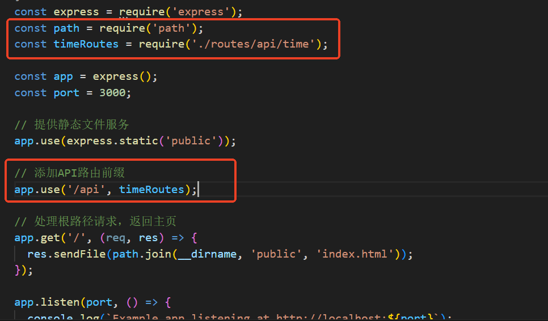Click the 'index.html' string

click(355, 254)
